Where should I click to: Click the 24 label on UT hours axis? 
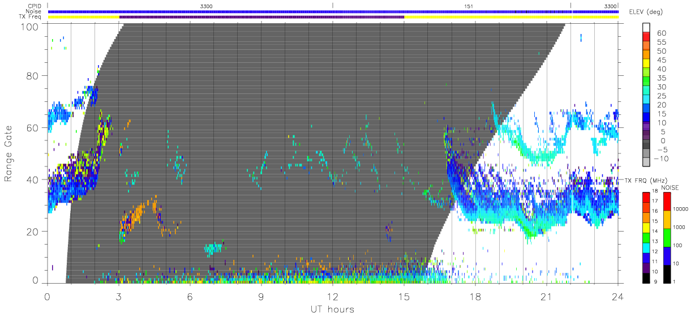click(617, 297)
